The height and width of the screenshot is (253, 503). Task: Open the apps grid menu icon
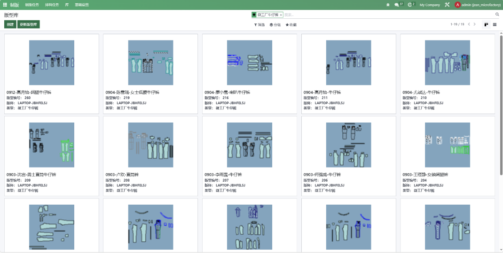5,5
